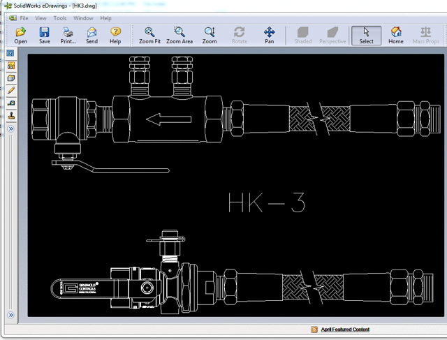Click the blue sheets icon atop the sidebar
Screen dimensions: 447x340
click(10, 53)
